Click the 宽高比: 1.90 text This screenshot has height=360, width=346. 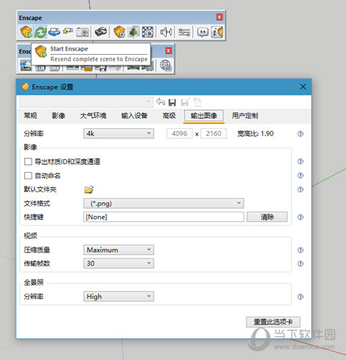pos(255,134)
